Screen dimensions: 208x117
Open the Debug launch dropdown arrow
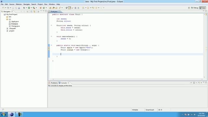click(26, 8)
